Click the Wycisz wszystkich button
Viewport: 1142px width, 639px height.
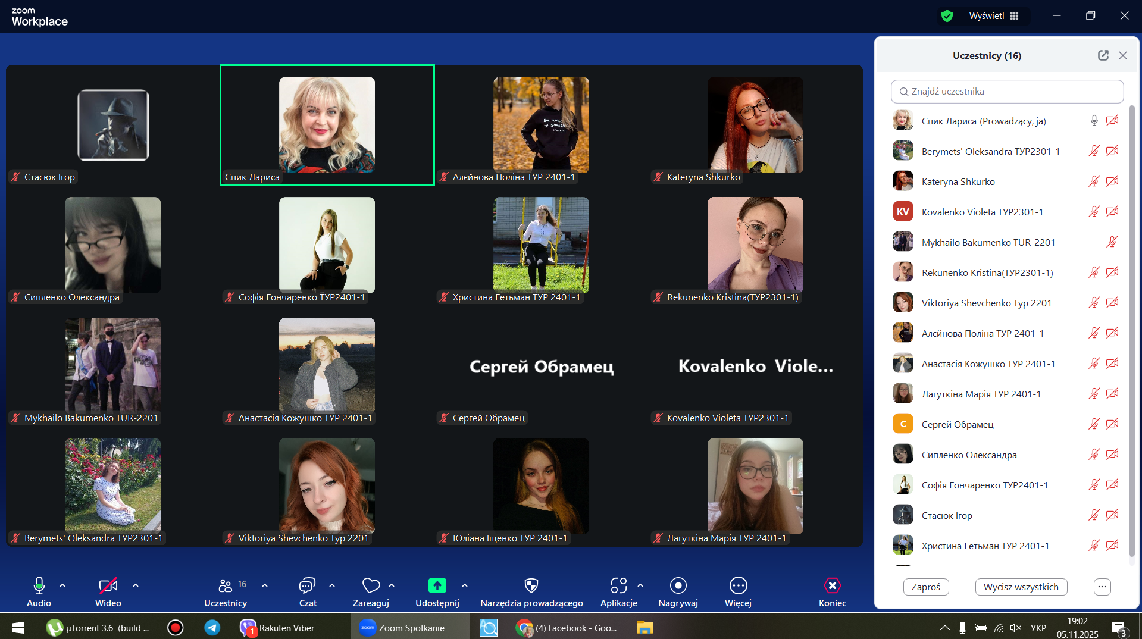point(1021,587)
